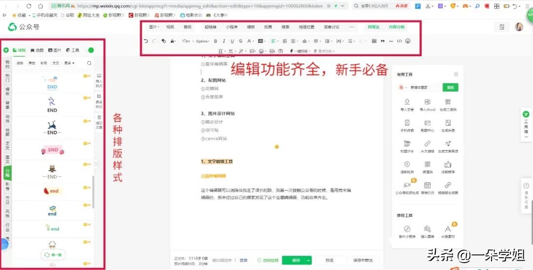533x270 pixels.
Task: Switch to the 选题 sidebar tab
Action: click(x=37, y=50)
